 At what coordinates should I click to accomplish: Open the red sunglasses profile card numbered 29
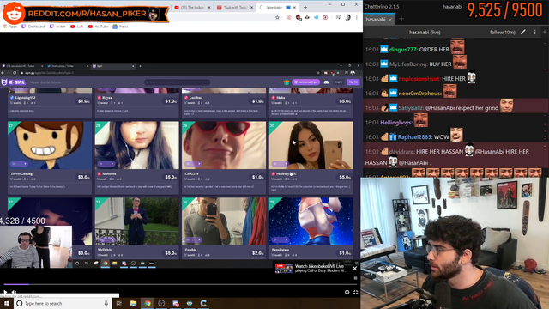[x=224, y=145]
